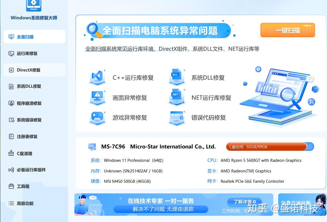Select 全面扫描 tab text in sidebar
This screenshot has width=327, height=222.
pos(25,37)
